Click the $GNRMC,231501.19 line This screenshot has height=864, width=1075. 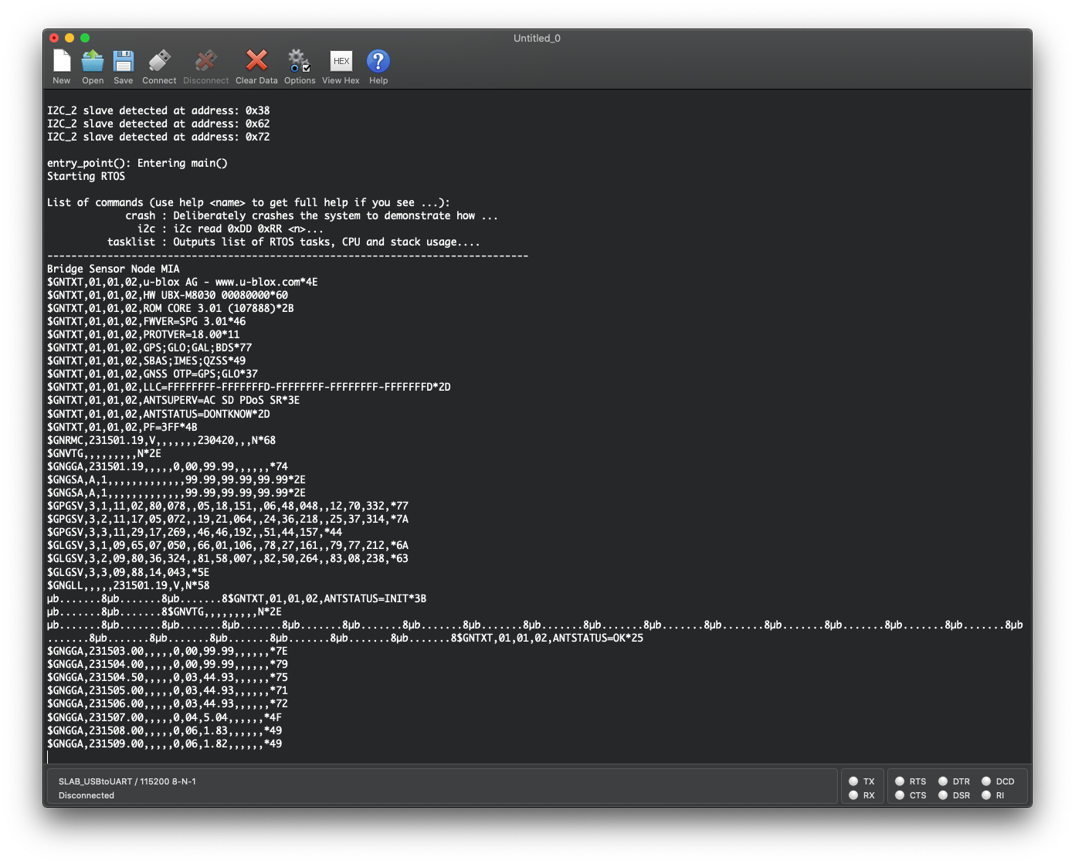[x=161, y=440]
